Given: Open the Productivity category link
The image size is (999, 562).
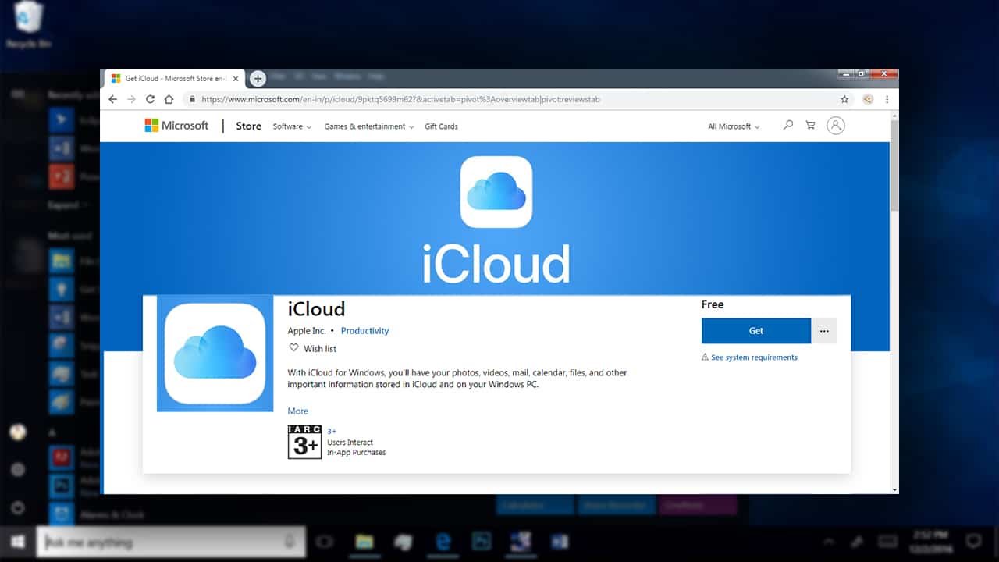Looking at the screenshot, I should (x=364, y=331).
